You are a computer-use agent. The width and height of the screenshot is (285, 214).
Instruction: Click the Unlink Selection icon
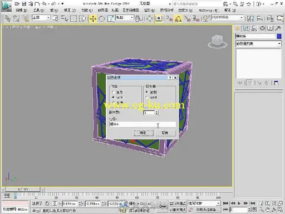click(17, 18)
